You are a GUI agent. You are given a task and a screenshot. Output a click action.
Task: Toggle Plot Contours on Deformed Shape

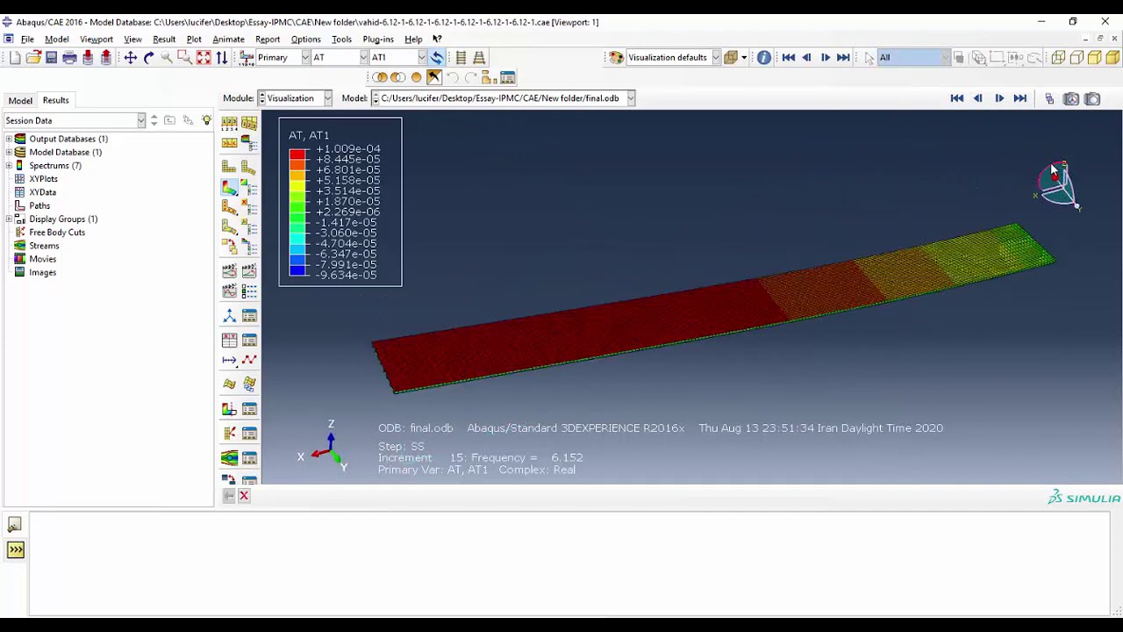pyautogui.click(x=229, y=187)
